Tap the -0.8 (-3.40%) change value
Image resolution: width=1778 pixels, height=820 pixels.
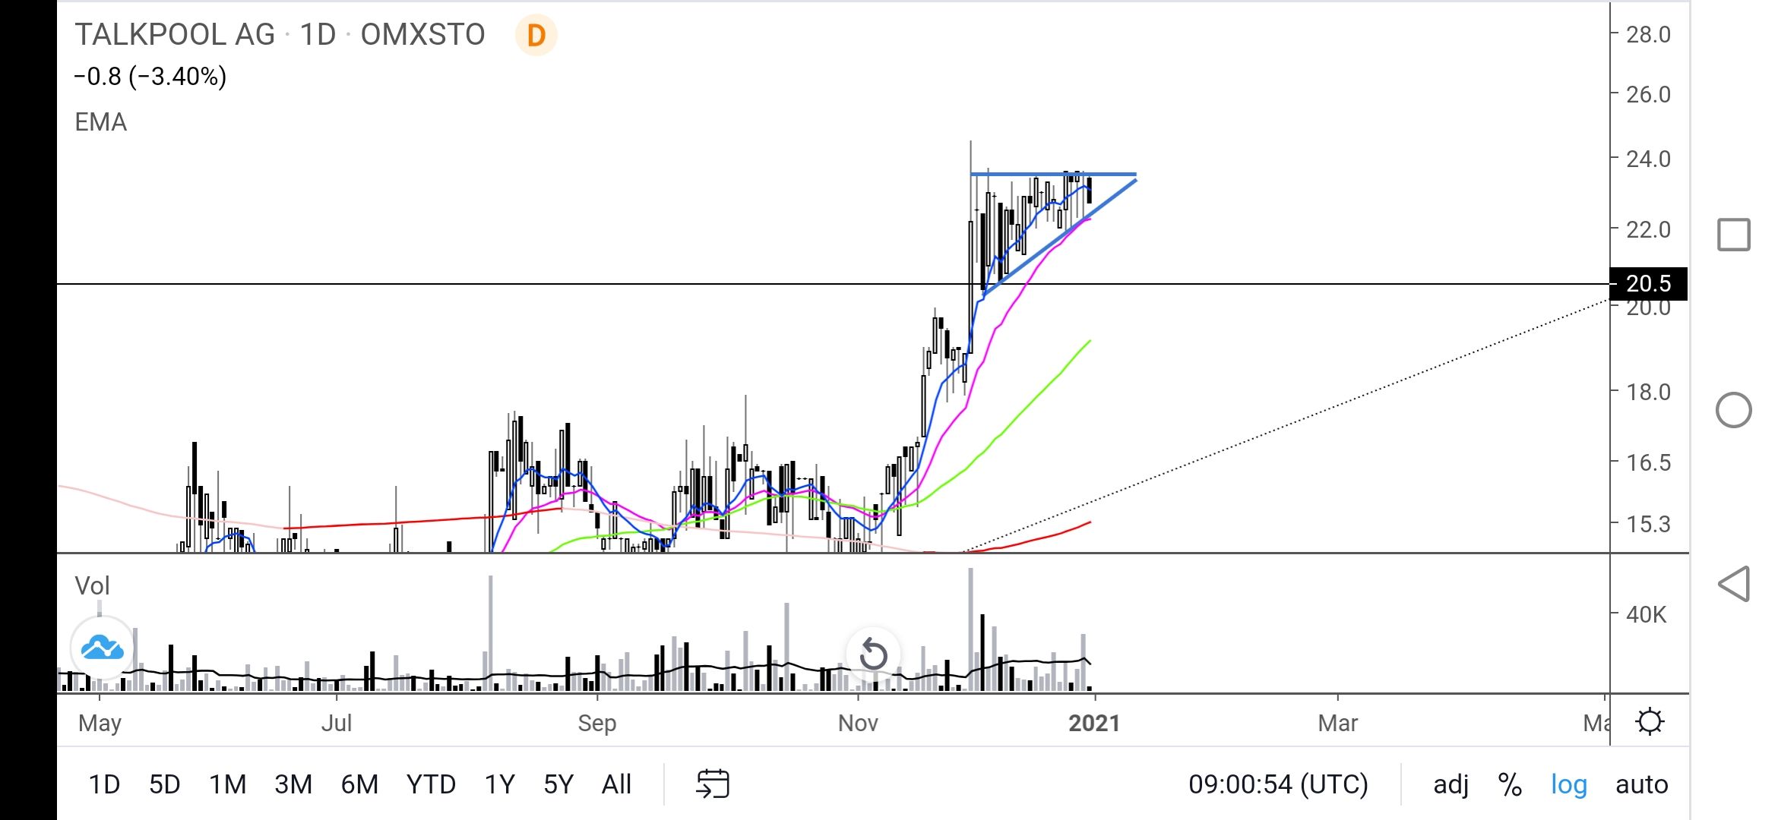[x=150, y=77]
